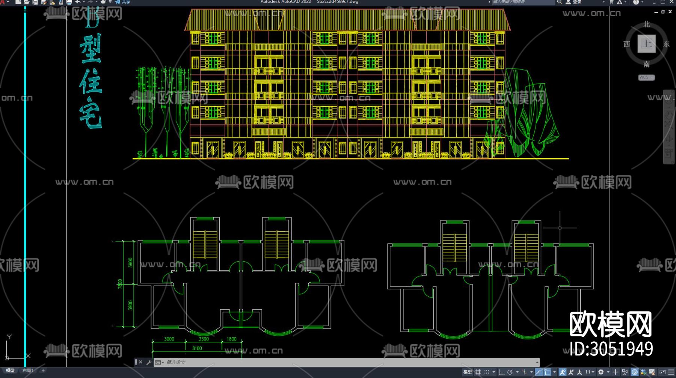Click the search magnifier icon
Viewport: 676px width, 378px height.
(x=560, y=2)
